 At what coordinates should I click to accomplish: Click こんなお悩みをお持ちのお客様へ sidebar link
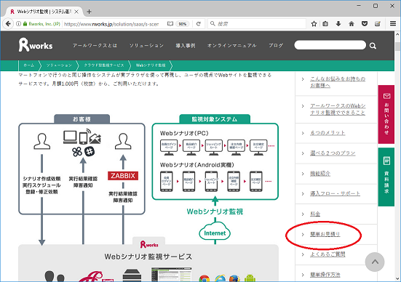tap(338, 82)
